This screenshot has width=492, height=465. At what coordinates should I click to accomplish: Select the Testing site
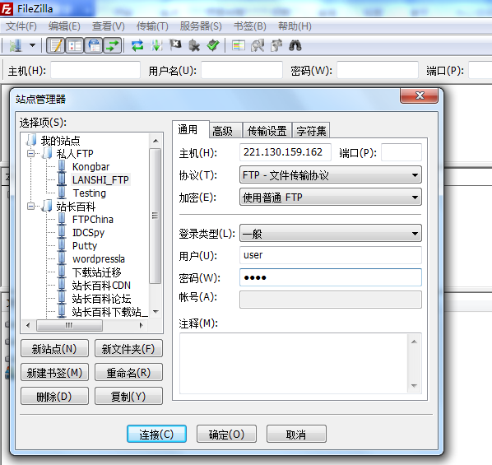[x=90, y=193]
